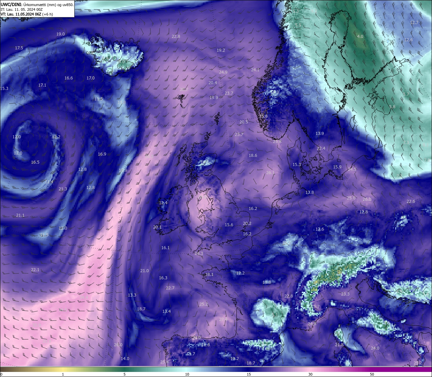Click the precipitable water color scale bar
The height and width of the screenshot is (377, 432).
(216, 370)
